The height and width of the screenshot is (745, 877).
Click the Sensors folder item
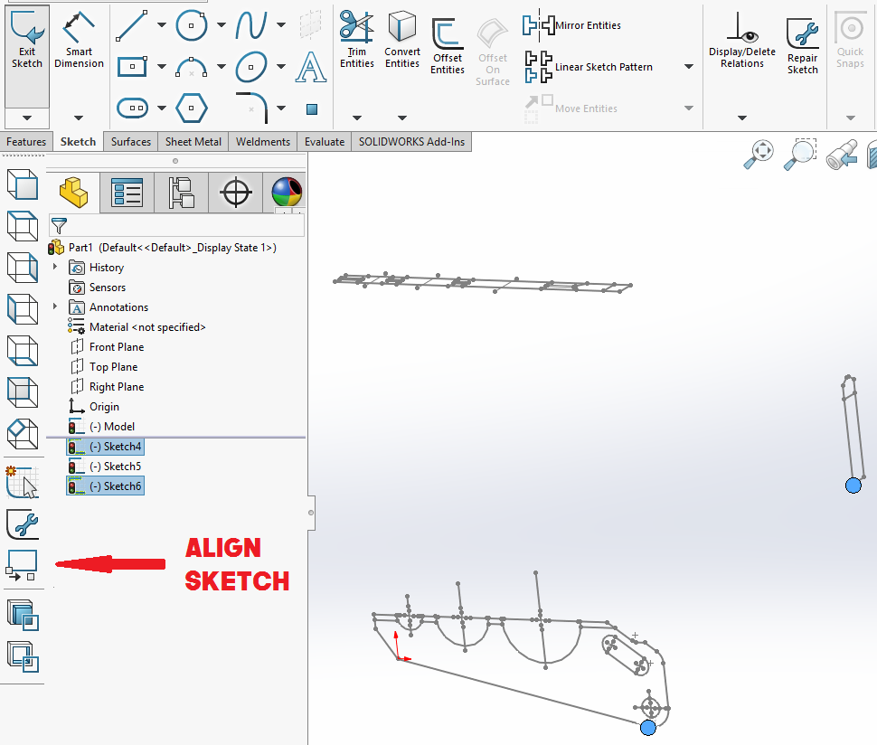(x=98, y=288)
